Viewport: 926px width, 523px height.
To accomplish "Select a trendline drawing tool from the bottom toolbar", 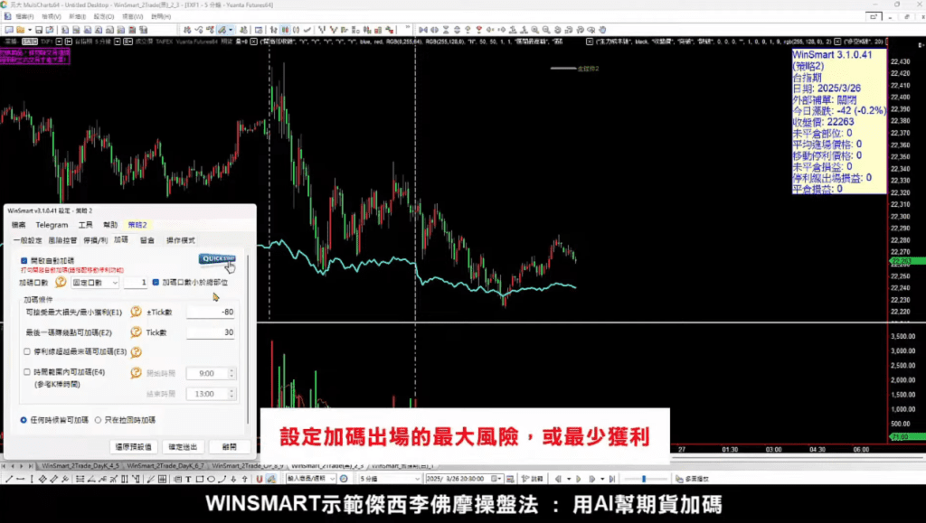I will [x=8, y=479].
